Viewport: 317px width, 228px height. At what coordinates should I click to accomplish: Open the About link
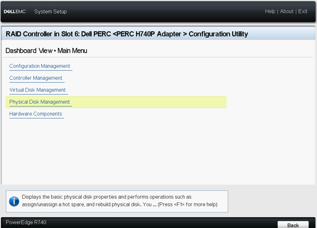[x=287, y=11]
